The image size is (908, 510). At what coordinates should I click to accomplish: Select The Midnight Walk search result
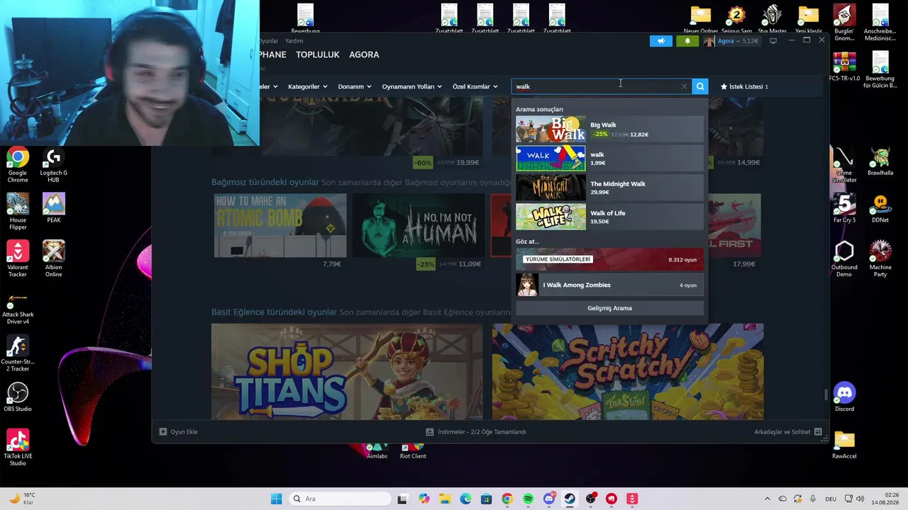click(x=609, y=188)
